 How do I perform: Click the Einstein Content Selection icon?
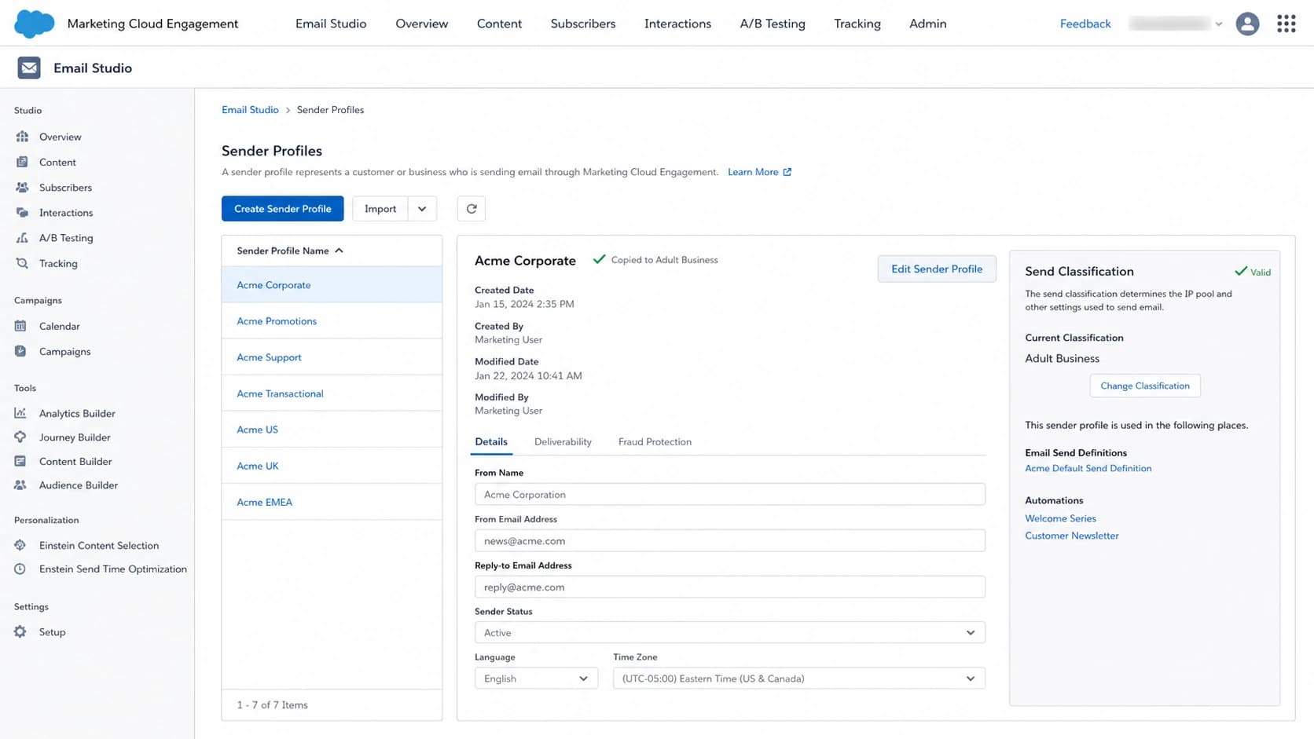tap(20, 545)
